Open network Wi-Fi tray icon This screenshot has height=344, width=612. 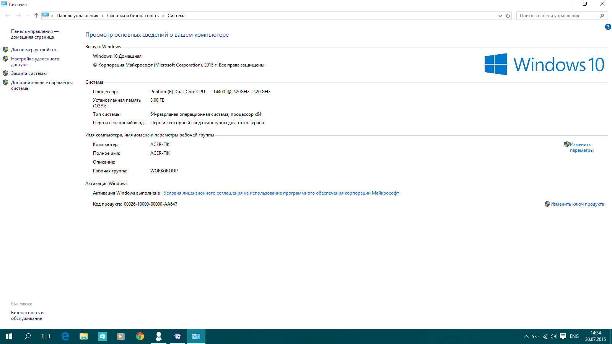point(545,336)
